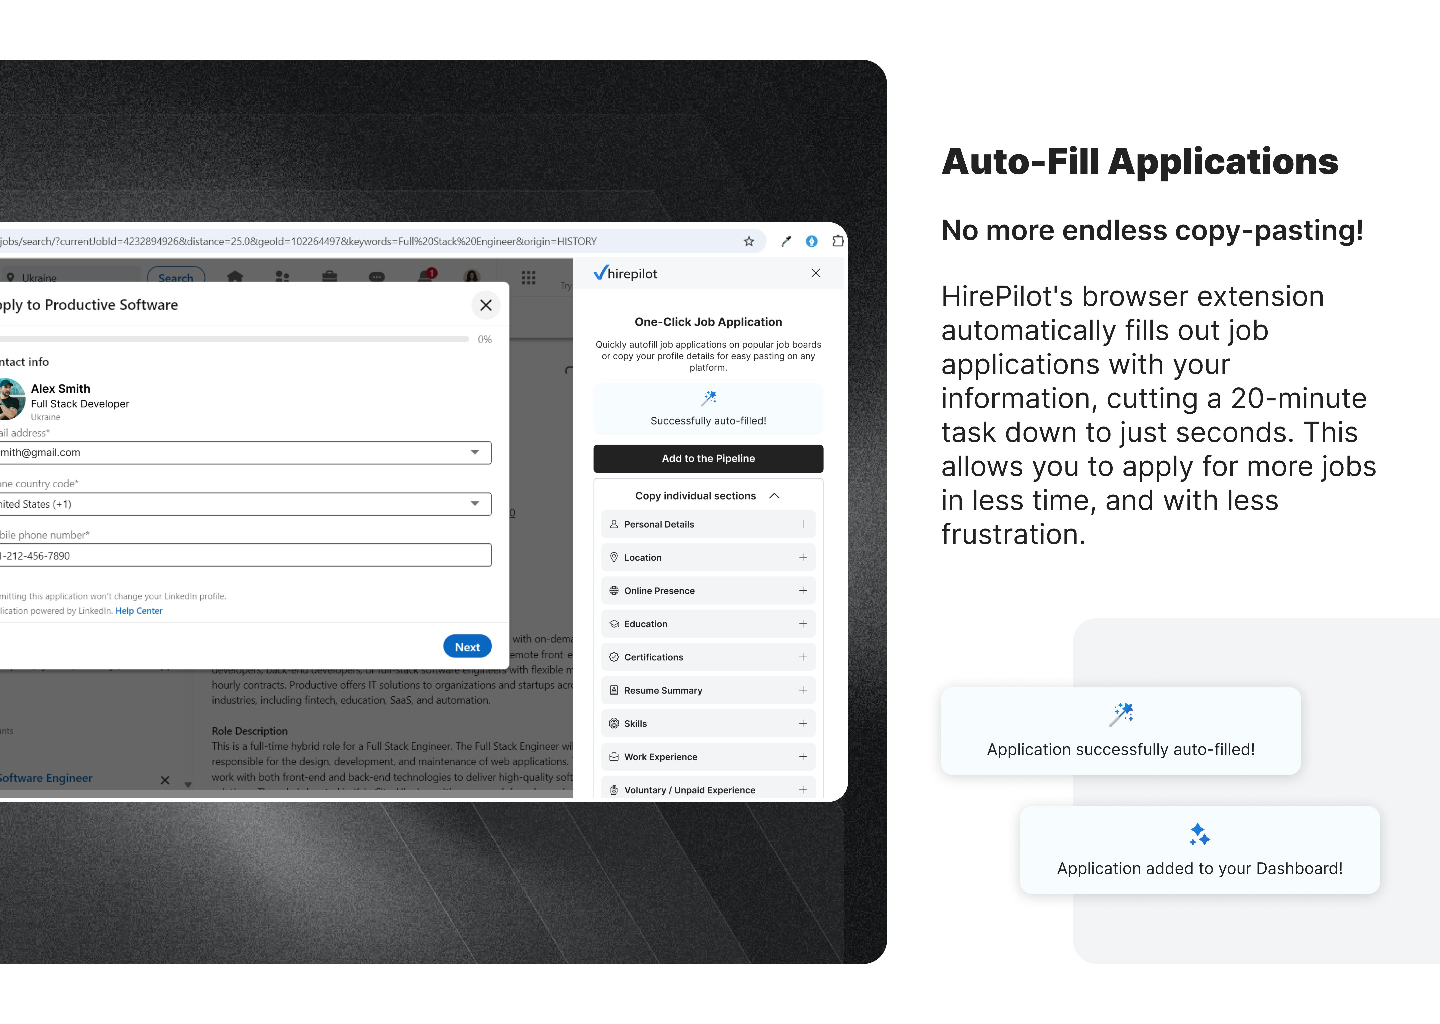The height and width of the screenshot is (1024, 1440).
Task: Click the badge icon beside Certifications
Action: 614,657
